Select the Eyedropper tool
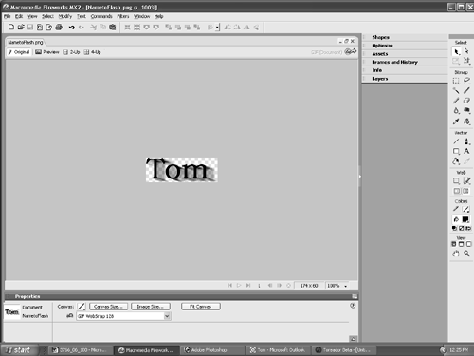 [x=456, y=122]
